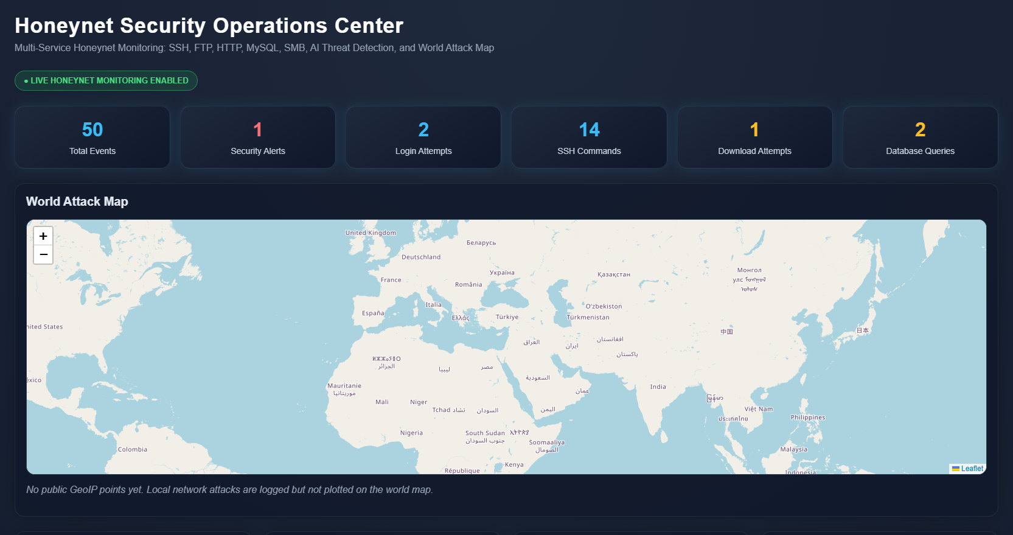Select the Database Queries card

[x=920, y=138]
